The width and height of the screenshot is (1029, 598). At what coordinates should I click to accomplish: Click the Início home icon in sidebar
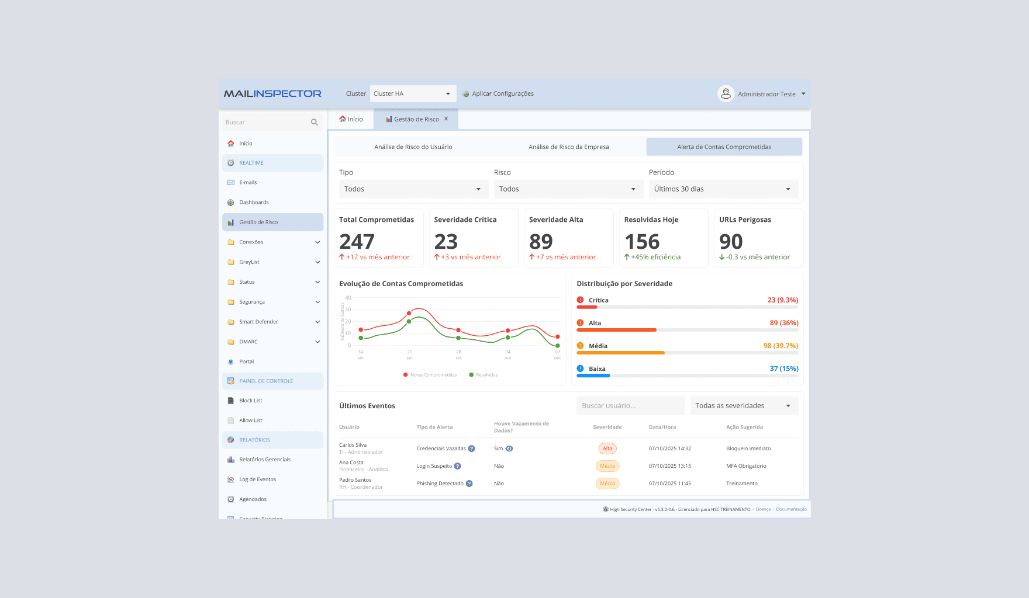231,144
